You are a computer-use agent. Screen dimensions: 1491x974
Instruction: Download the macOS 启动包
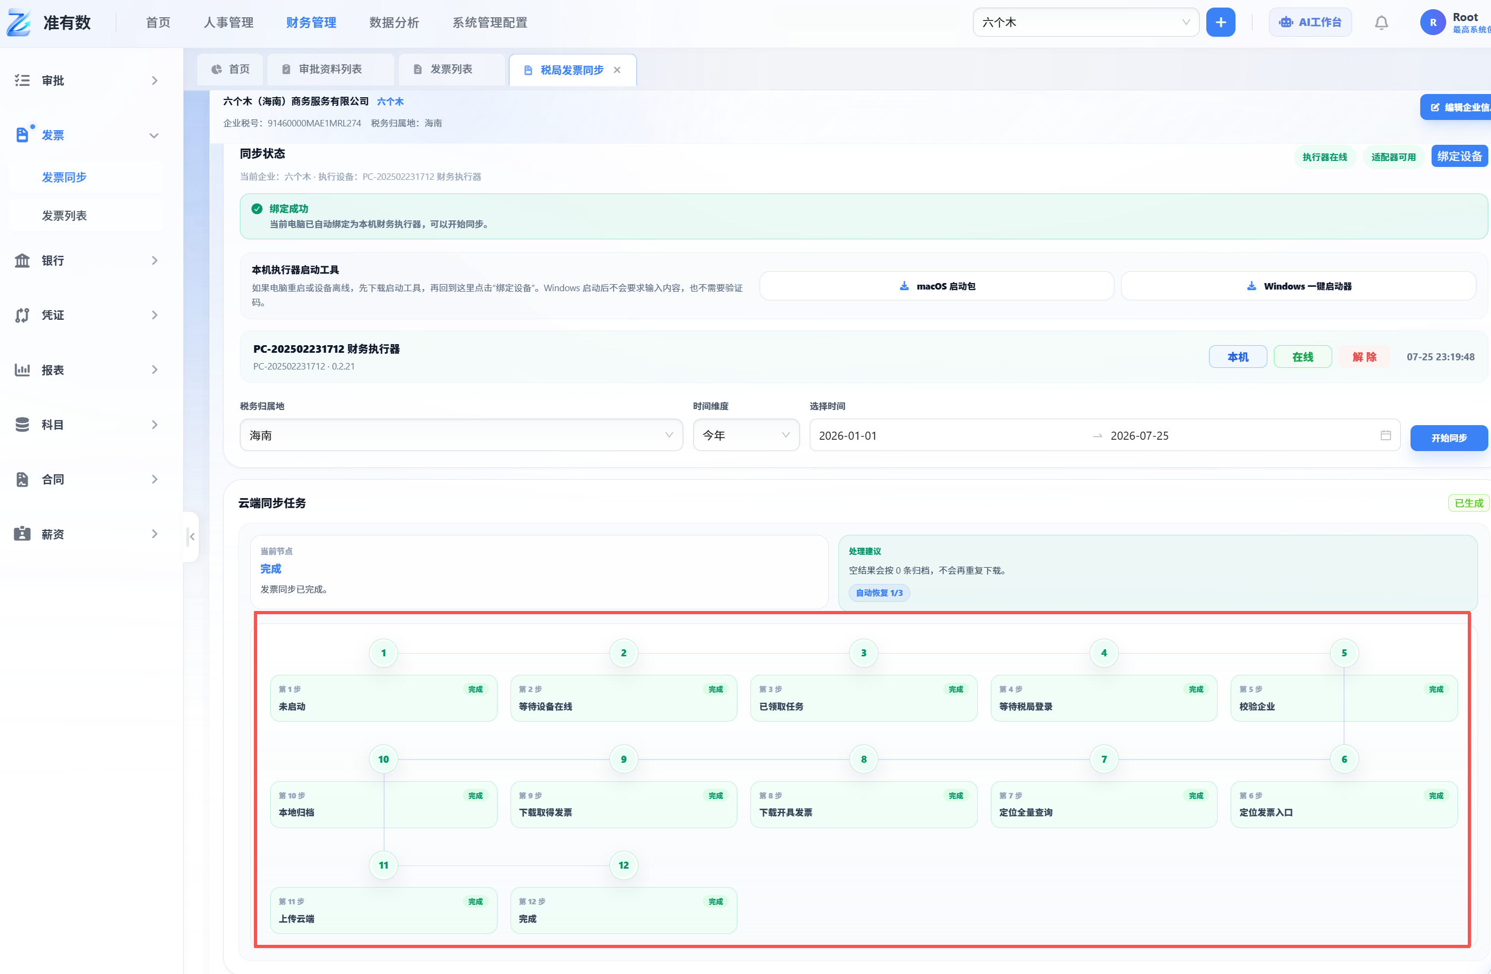(937, 286)
